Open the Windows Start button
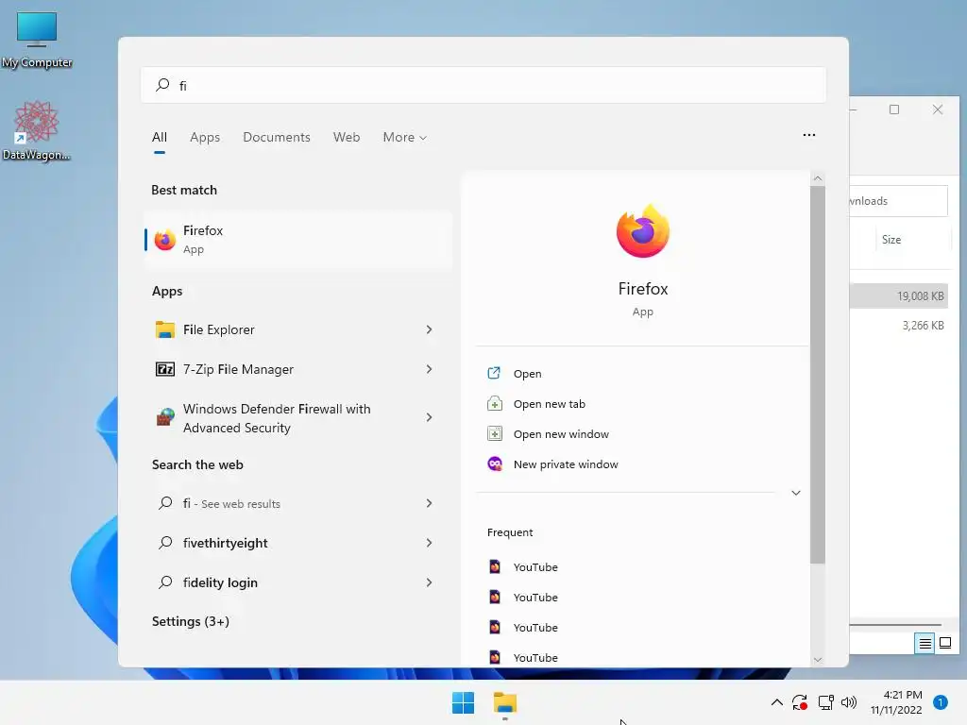967x725 pixels. 463,702
